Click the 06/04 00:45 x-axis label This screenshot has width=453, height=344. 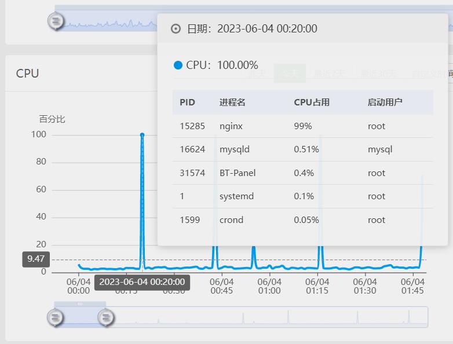[222, 286]
